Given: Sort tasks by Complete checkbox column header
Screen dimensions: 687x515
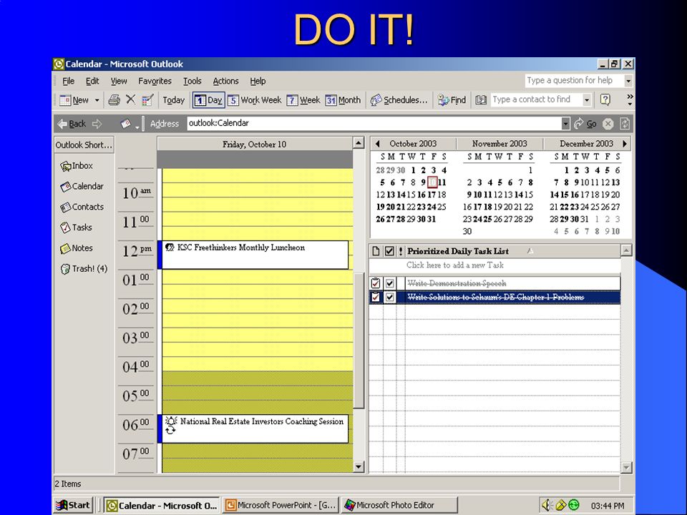Looking at the screenshot, I should (x=389, y=251).
